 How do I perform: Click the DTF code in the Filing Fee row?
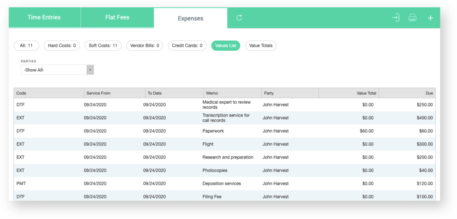coord(21,197)
